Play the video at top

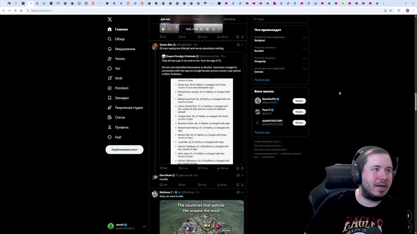(163, 29)
